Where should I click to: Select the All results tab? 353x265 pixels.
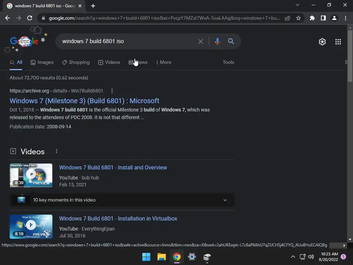16,62
